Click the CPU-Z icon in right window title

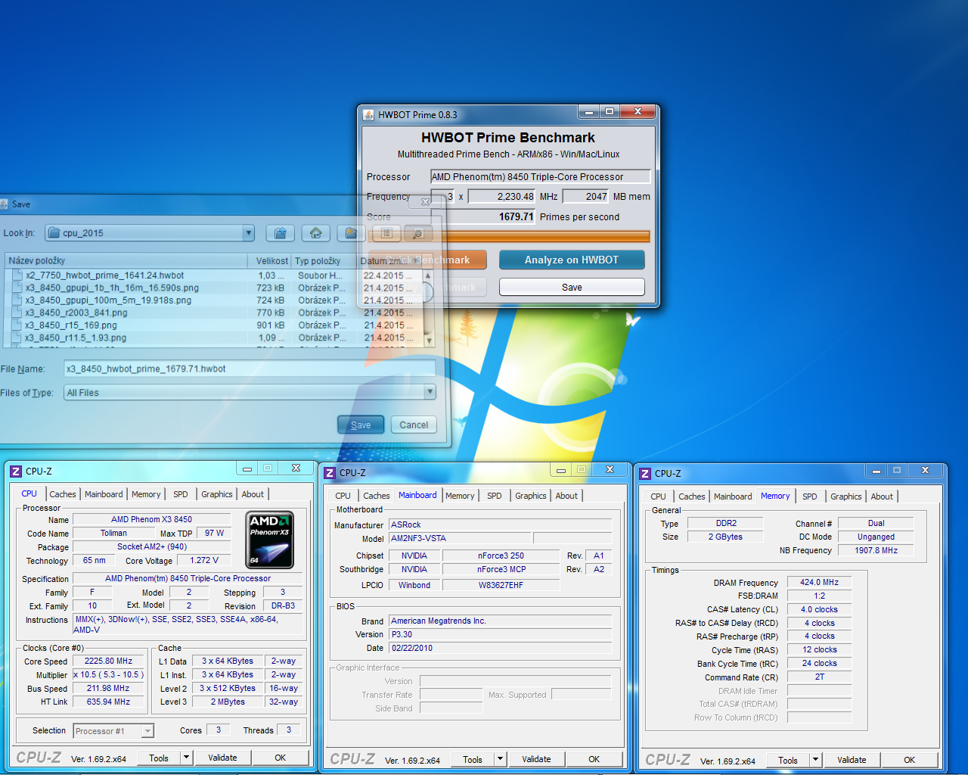(x=645, y=474)
